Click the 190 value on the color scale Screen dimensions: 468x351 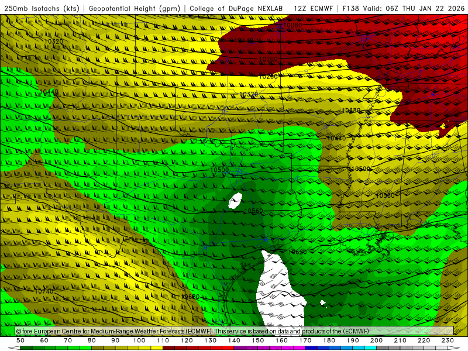[353, 340]
